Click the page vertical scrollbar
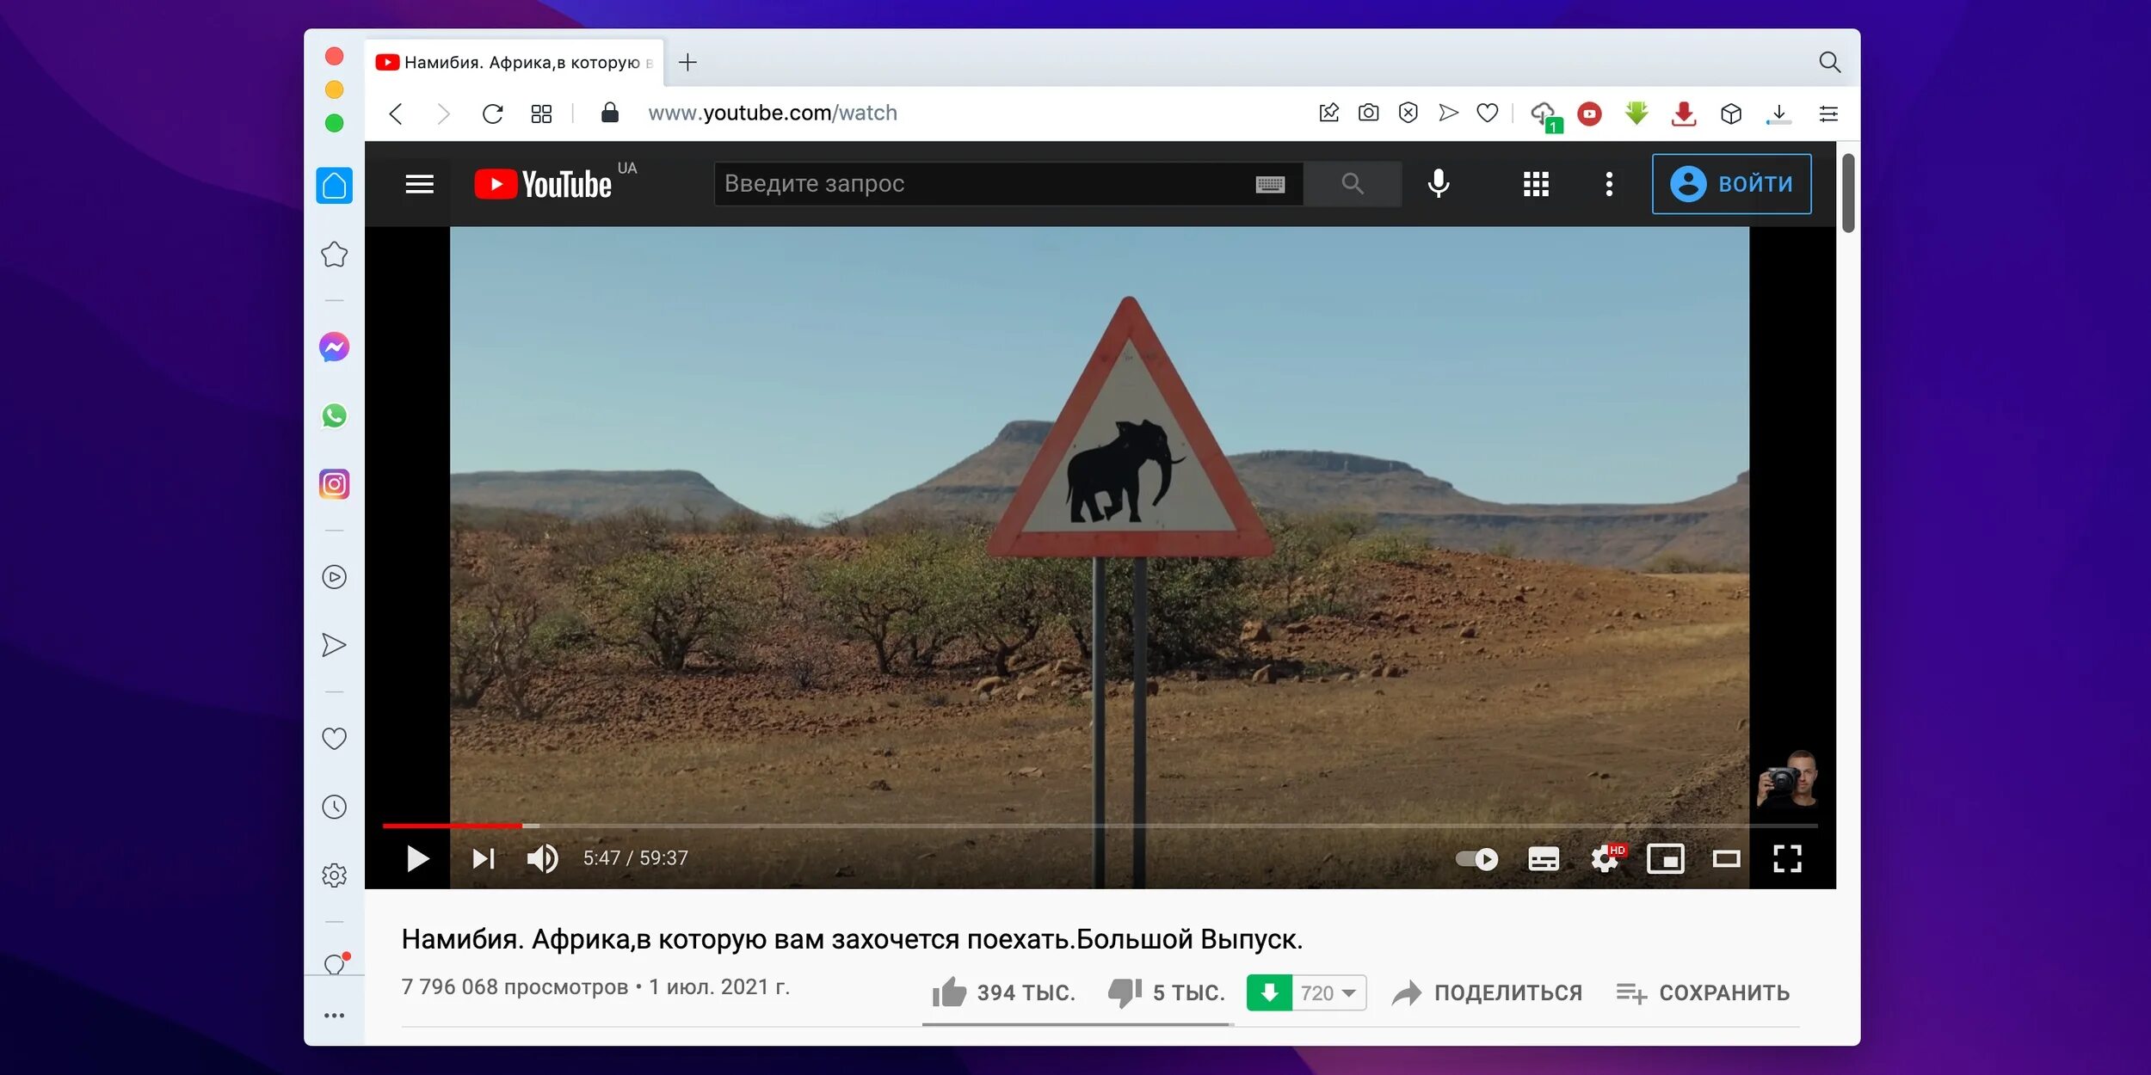This screenshot has width=2151, height=1075. coord(1848,193)
